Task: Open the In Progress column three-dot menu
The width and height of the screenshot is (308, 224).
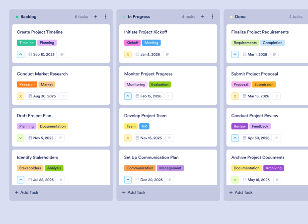Action: tap(213, 16)
